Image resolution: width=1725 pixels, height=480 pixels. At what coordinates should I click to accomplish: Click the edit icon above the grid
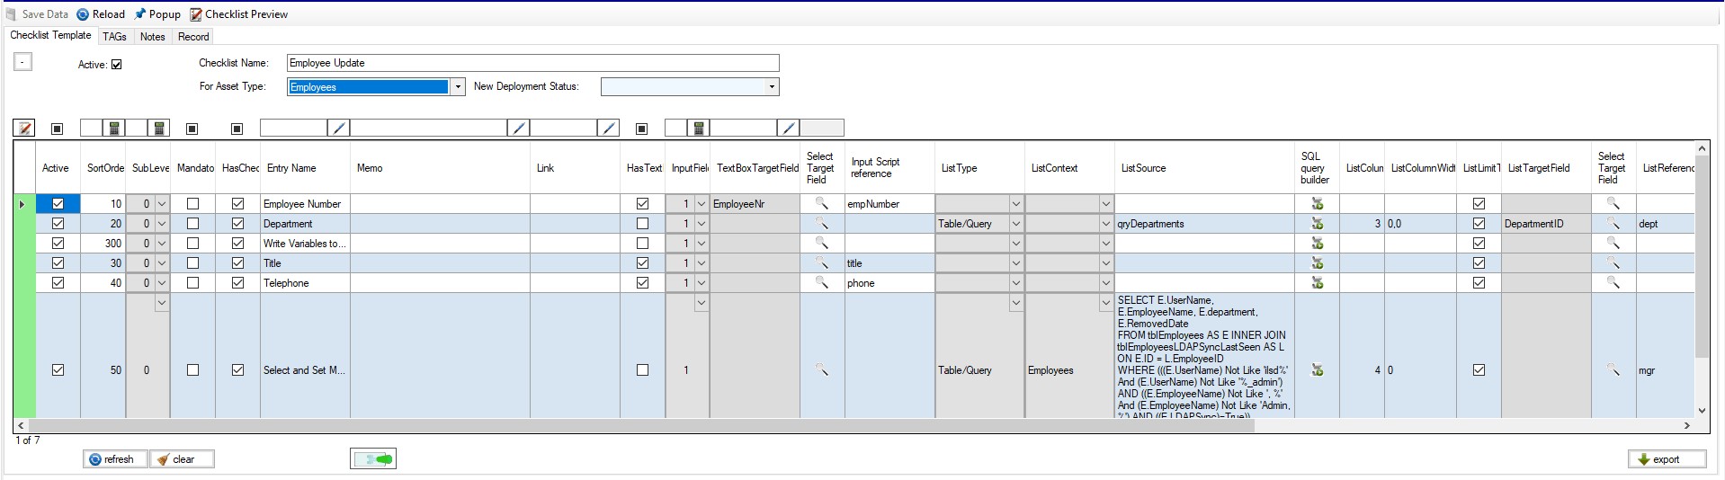coord(25,129)
